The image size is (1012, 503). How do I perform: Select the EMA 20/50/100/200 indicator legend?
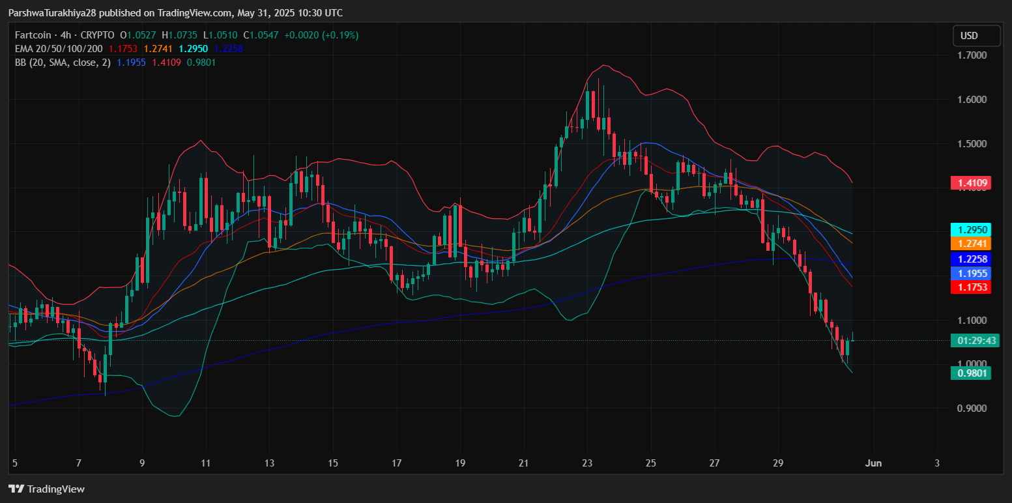pos(60,49)
